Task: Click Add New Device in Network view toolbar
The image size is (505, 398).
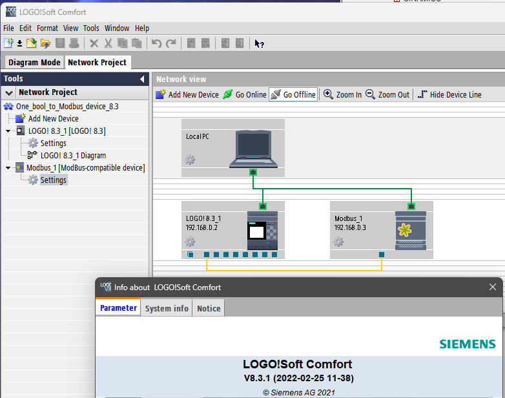Action: (x=187, y=94)
